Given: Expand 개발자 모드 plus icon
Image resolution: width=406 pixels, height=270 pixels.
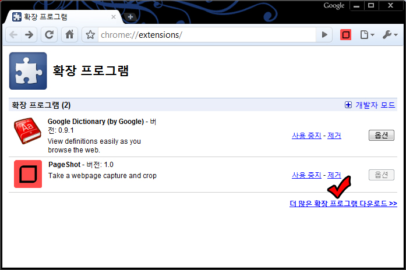Looking at the screenshot, I should [348, 105].
